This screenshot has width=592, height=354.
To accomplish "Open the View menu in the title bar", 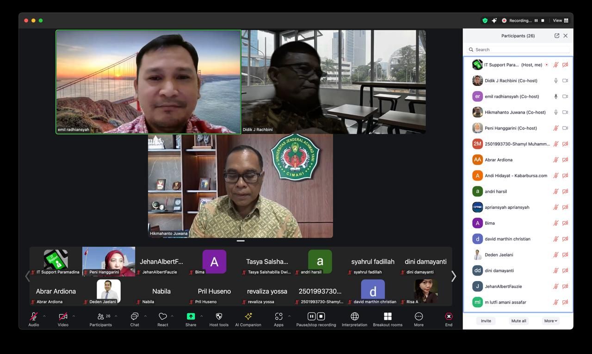I will click(558, 20).
